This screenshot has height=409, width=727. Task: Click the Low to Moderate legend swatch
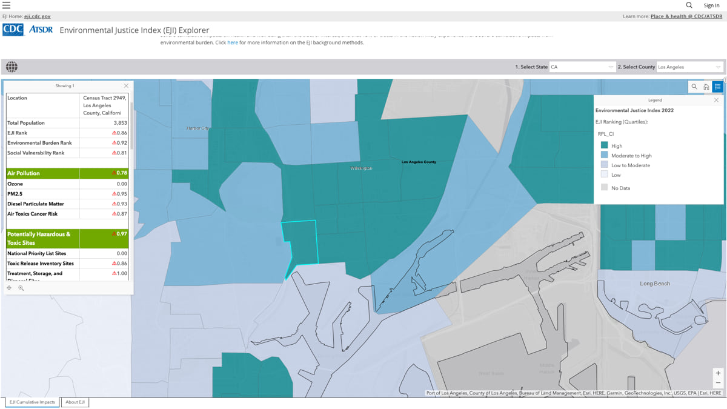pos(604,165)
